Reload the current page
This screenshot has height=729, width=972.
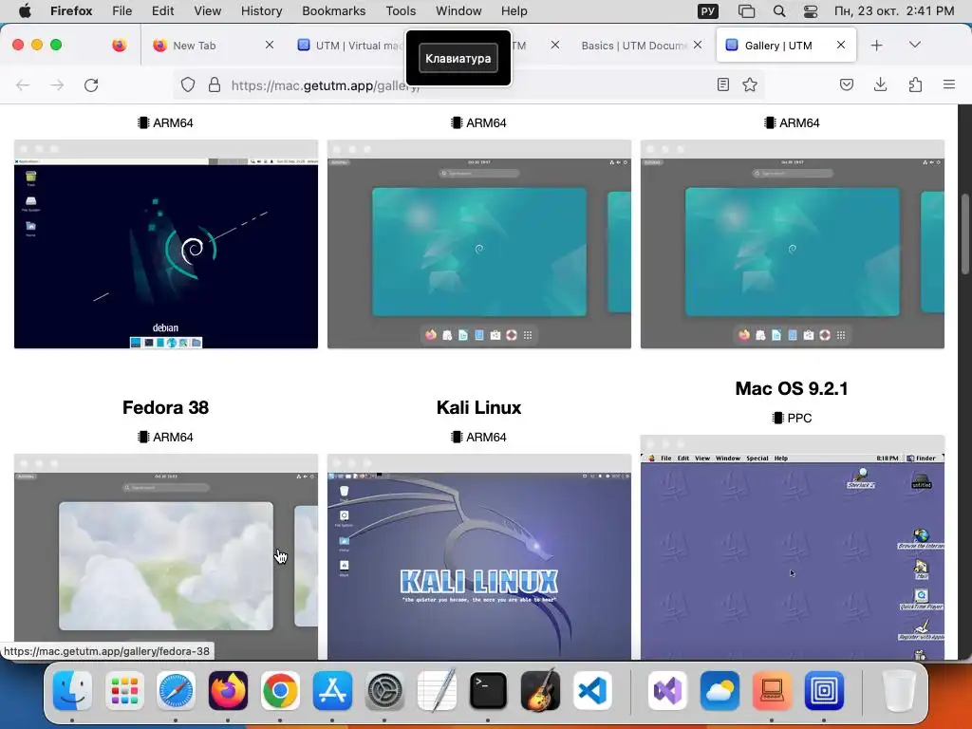point(91,84)
